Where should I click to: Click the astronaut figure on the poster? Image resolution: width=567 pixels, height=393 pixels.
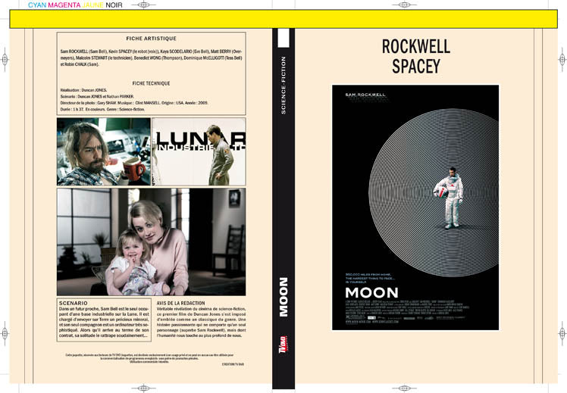click(x=450, y=198)
